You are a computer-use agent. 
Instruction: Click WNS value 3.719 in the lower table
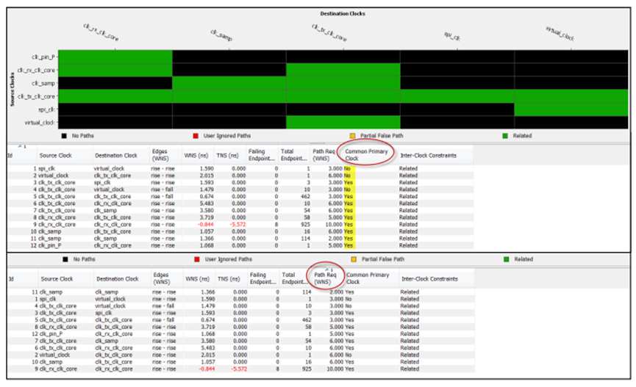(207, 327)
